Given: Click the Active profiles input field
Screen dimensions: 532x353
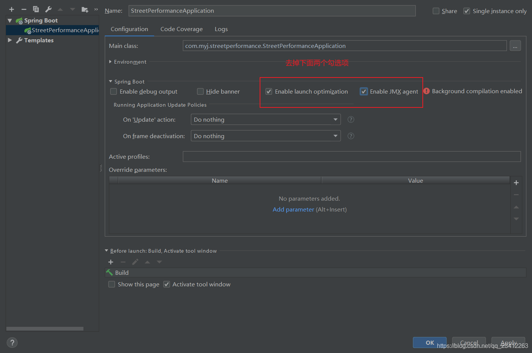Looking at the screenshot, I should coord(351,157).
